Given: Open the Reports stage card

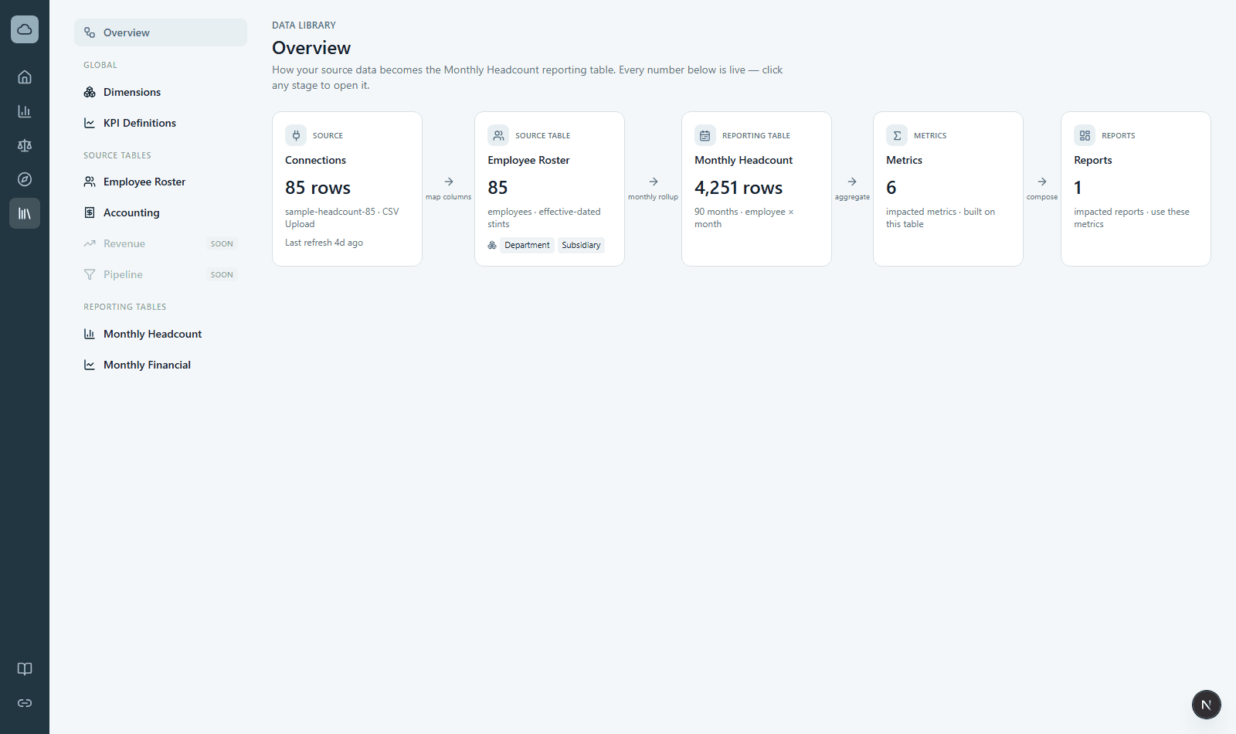Looking at the screenshot, I should click(x=1136, y=189).
